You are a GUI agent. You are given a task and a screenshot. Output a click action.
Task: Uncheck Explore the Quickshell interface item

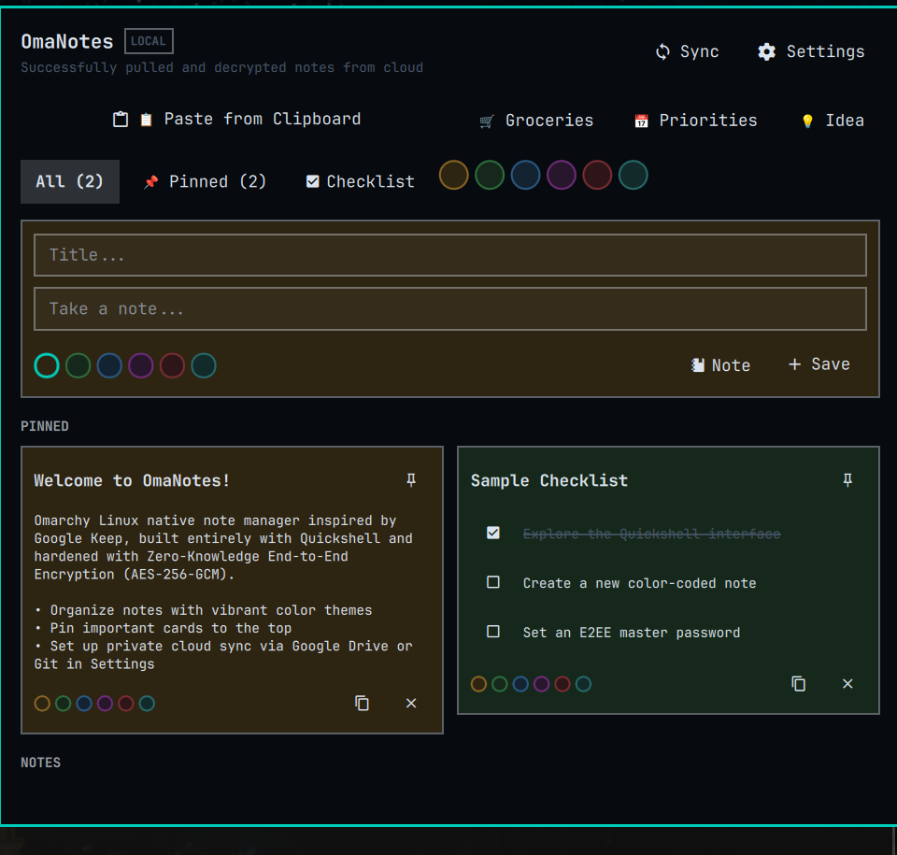click(x=493, y=534)
